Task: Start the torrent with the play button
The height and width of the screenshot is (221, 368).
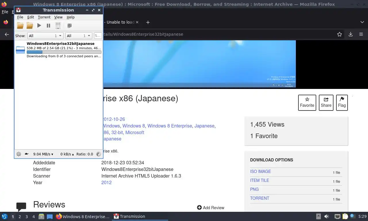Action: (39, 26)
